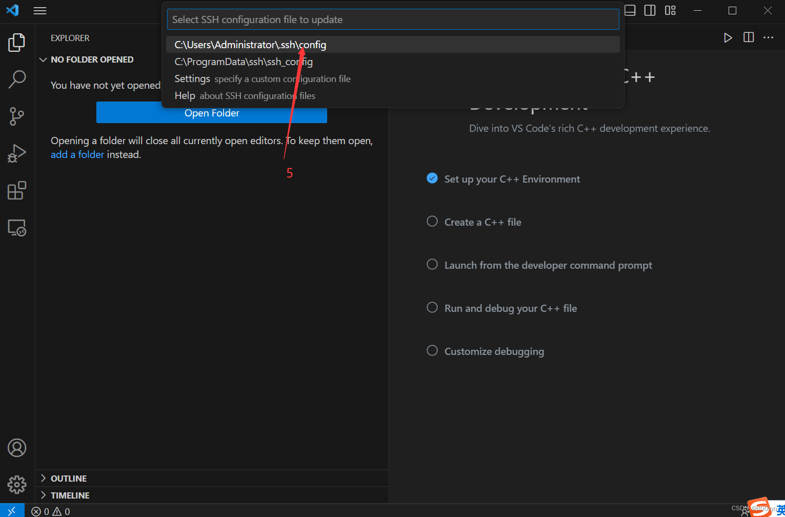The width and height of the screenshot is (785, 517).
Task: Minimize the VS Code window
Action: point(697,10)
